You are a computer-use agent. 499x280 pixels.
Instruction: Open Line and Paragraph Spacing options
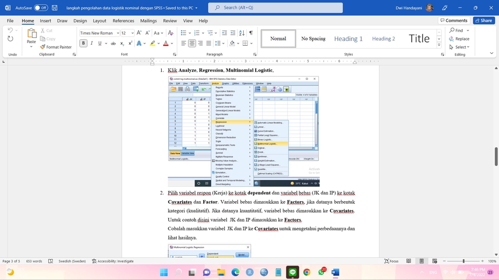click(x=218, y=43)
